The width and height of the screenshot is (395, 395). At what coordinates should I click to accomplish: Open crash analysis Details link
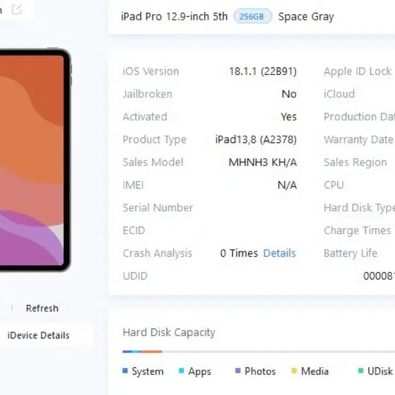[280, 253]
